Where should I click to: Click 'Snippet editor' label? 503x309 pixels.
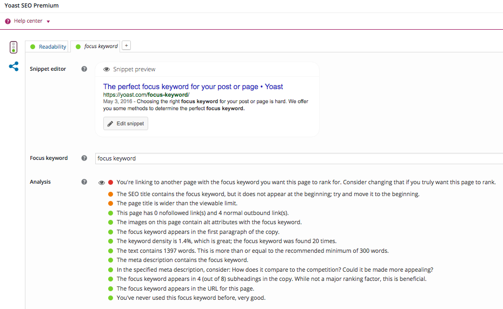coord(48,69)
